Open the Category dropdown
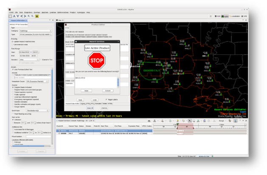The height and width of the screenshot is (175, 267). (x=36, y=31)
